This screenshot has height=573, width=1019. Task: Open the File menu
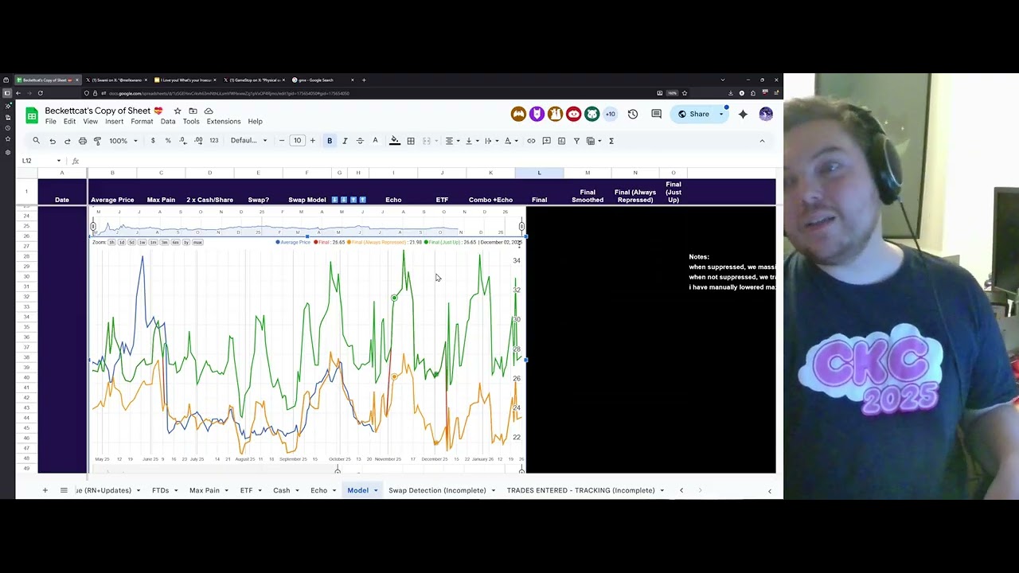click(50, 122)
